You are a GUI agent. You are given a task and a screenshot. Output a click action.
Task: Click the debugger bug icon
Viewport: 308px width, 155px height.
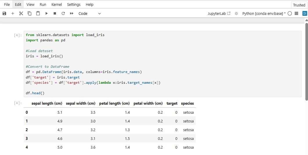tap(236, 13)
